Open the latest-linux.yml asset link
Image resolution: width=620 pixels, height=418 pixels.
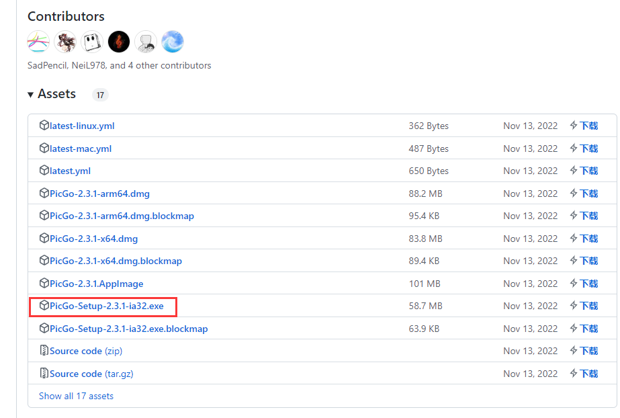pos(82,126)
